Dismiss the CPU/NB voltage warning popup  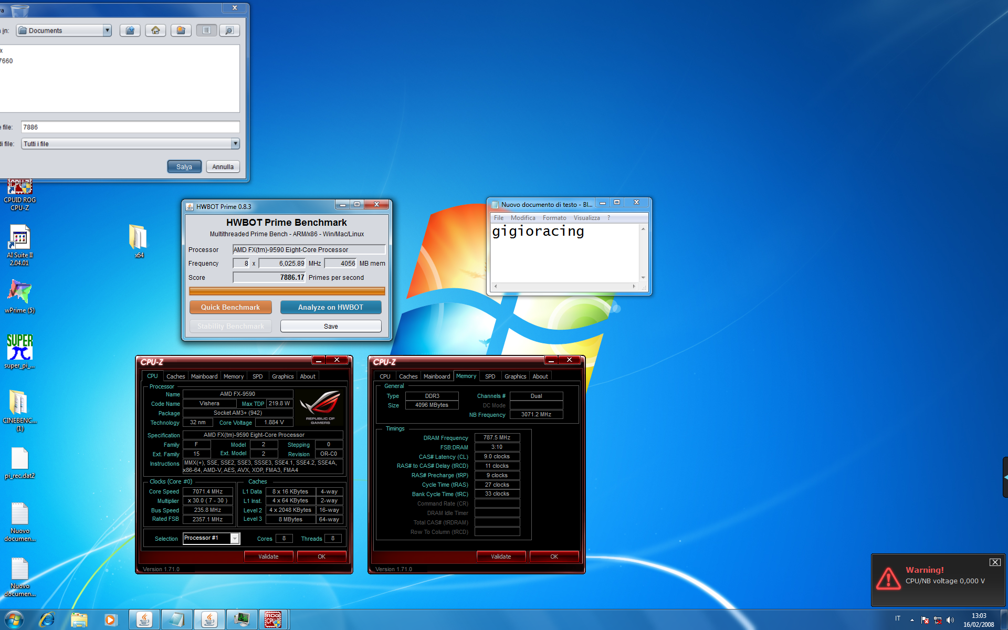(x=995, y=562)
